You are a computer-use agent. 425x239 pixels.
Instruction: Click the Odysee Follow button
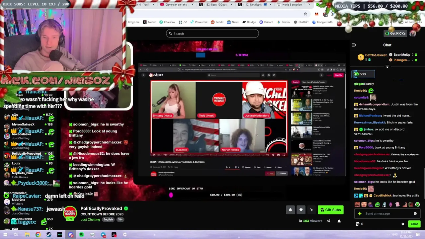coord(282,173)
